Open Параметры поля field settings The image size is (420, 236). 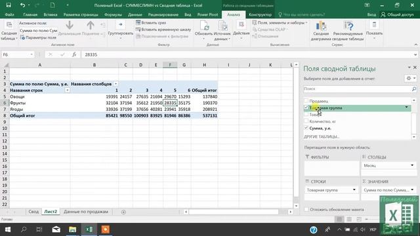(38, 38)
